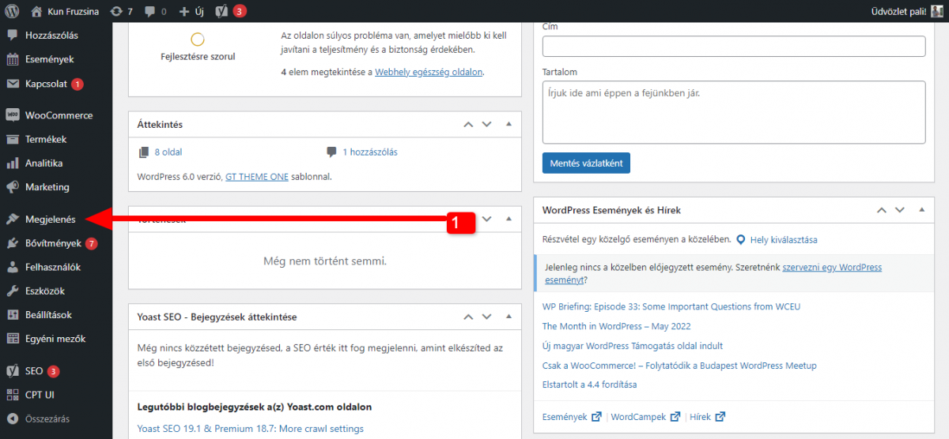Click into the Cím text field
Viewport: 949px width, 439px height.
[x=733, y=47]
